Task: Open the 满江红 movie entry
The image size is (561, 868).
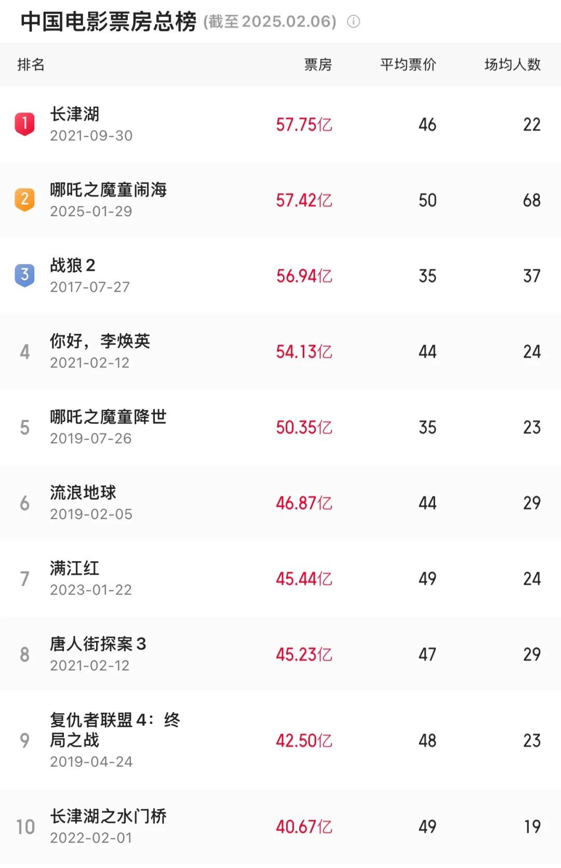Action: pos(280,578)
